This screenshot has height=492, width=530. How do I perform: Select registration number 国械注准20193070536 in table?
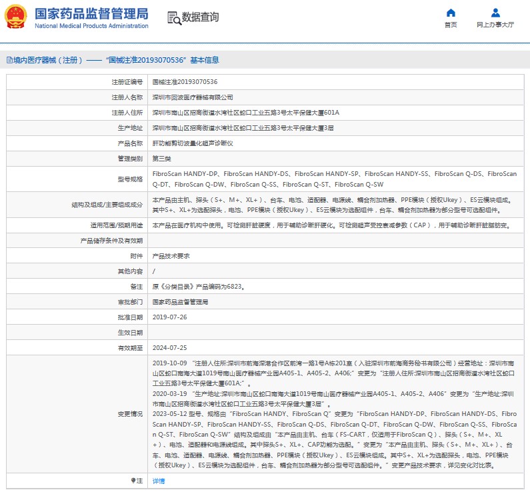point(185,82)
